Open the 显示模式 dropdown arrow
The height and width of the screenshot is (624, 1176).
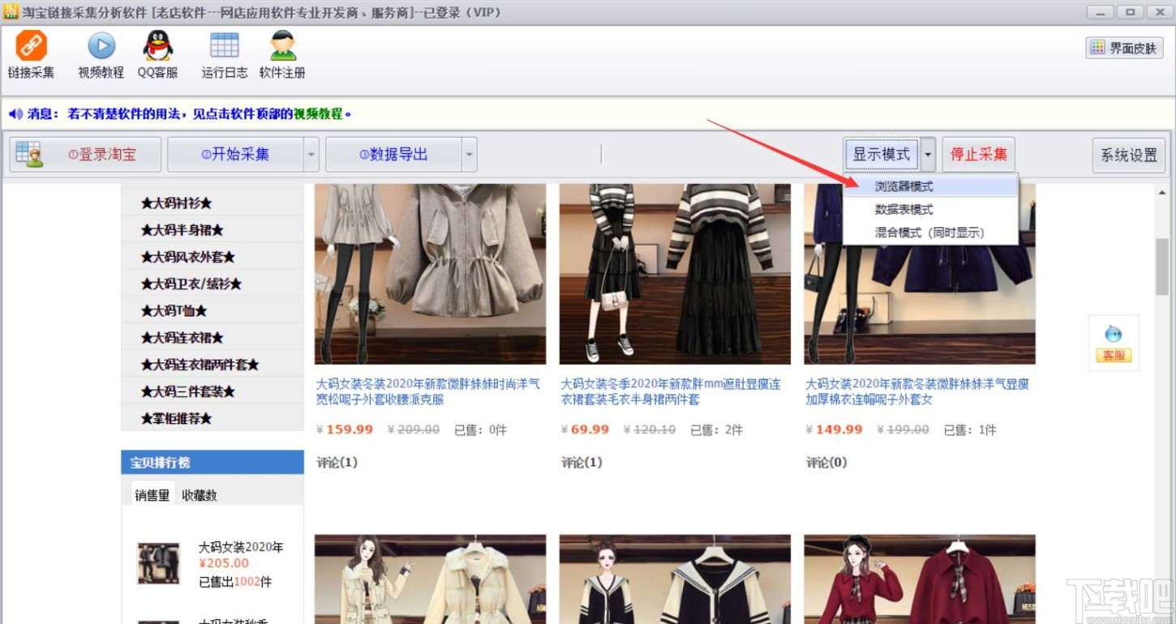tap(926, 153)
